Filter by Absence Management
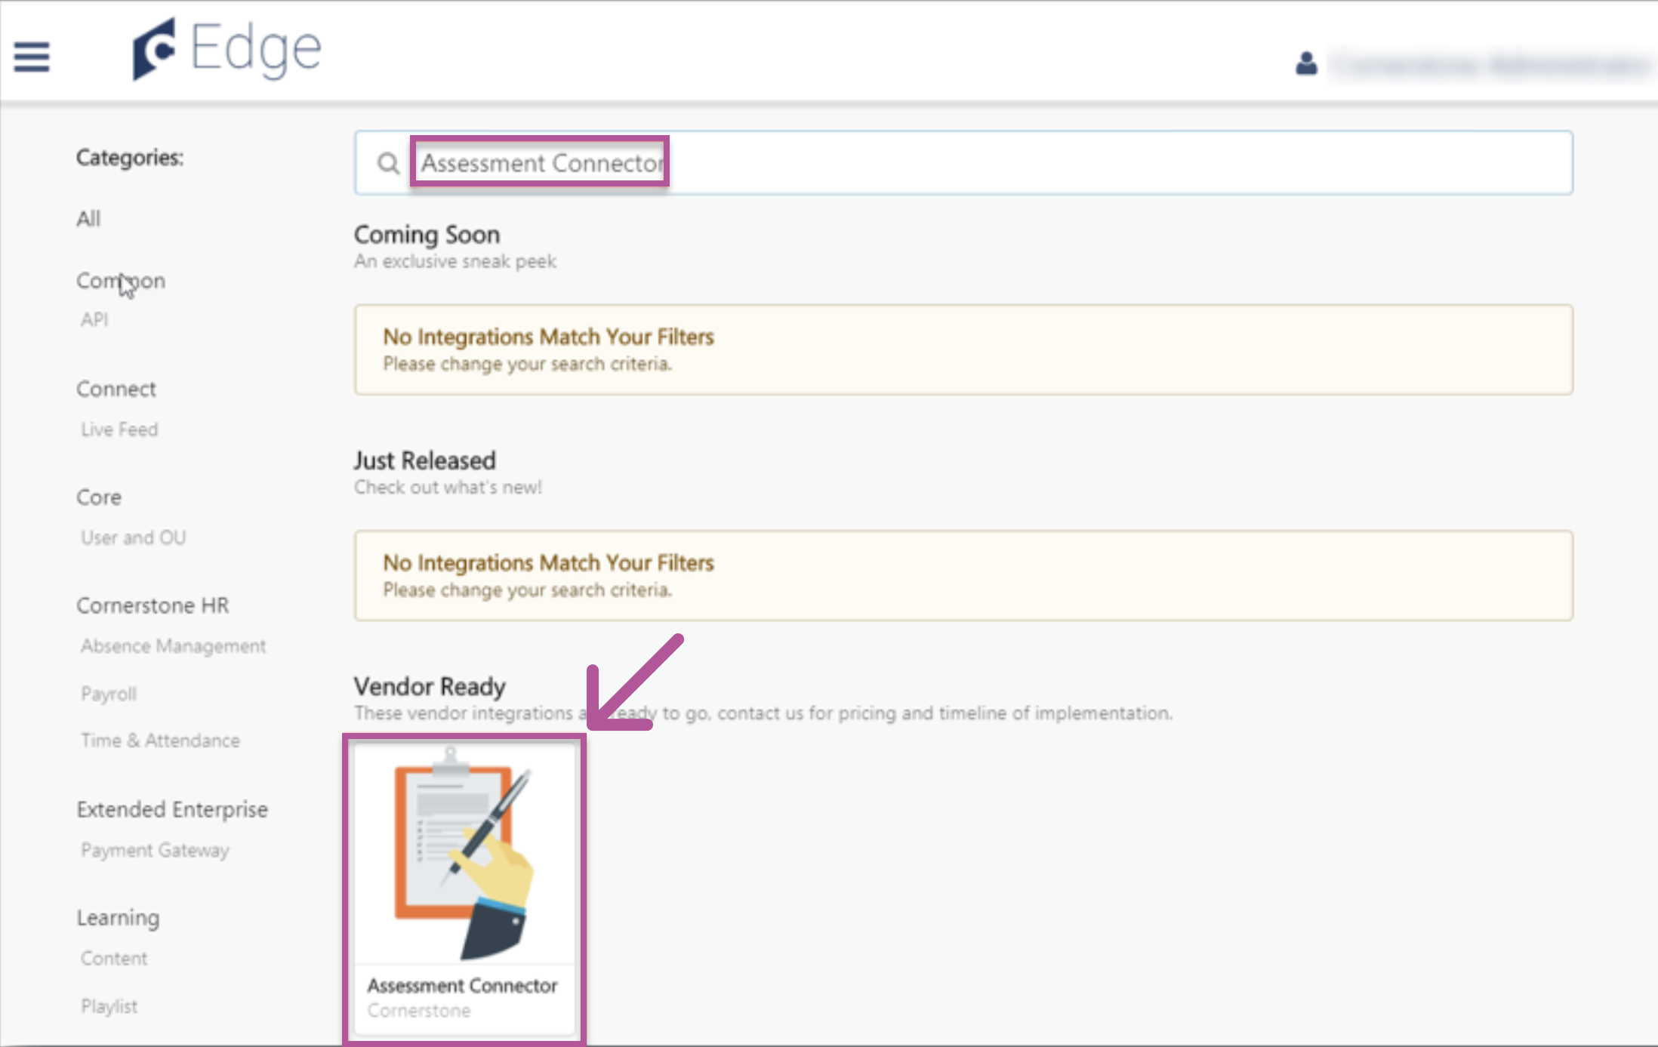Screen dimensions: 1658x1047 pos(174,646)
